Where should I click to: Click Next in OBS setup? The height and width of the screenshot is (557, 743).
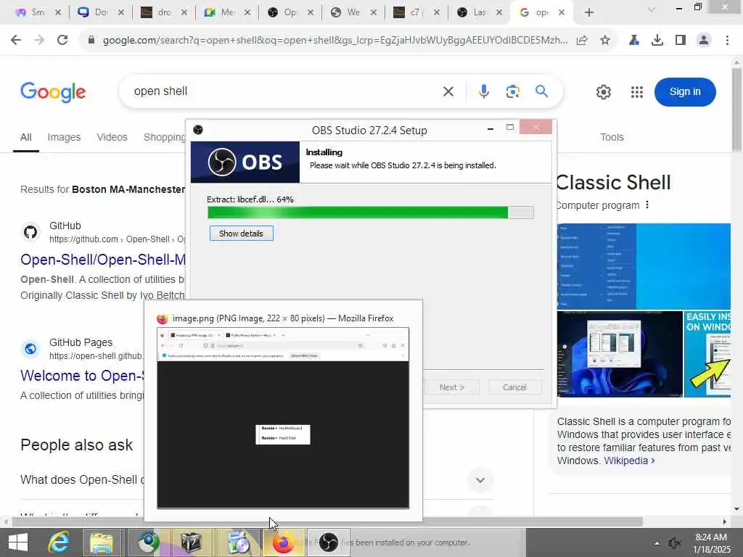pyautogui.click(x=451, y=387)
